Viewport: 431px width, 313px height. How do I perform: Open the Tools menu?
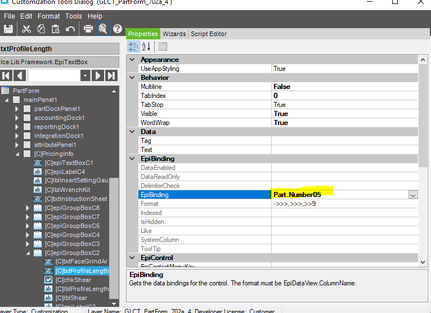[x=73, y=16]
